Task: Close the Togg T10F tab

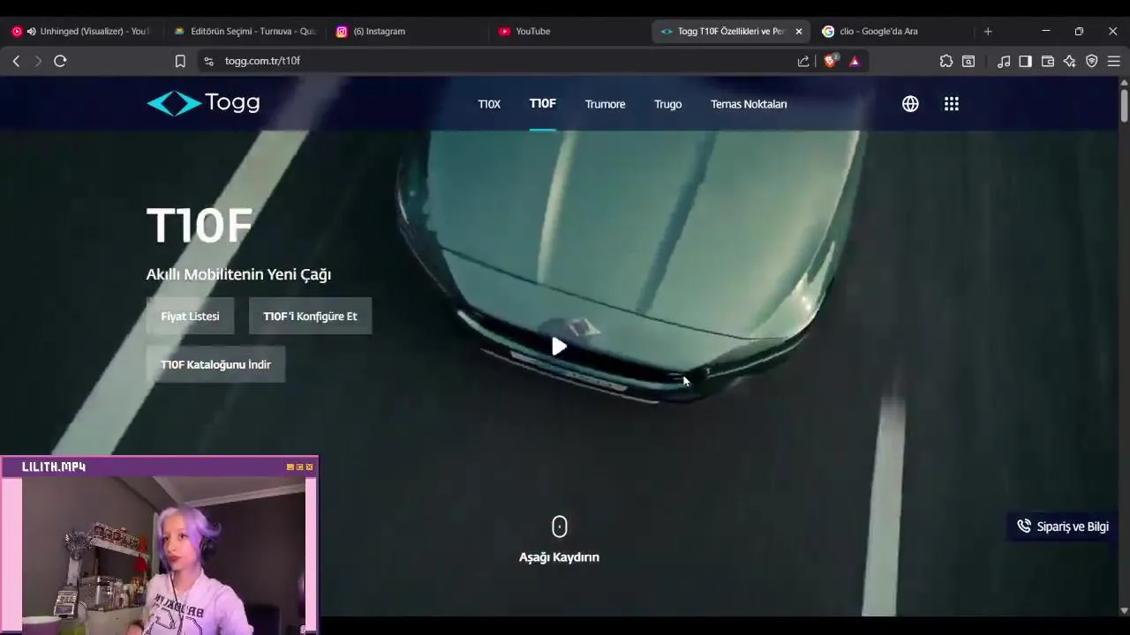Action: click(799, 31)
